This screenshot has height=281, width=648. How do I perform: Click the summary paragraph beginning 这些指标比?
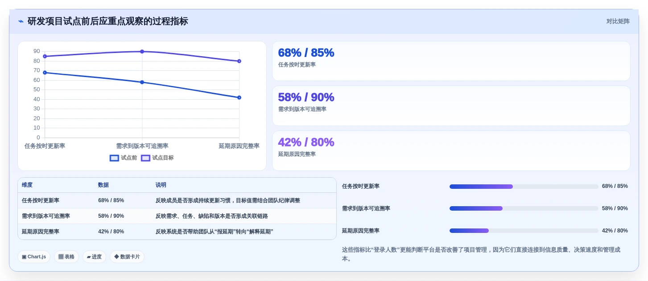pyautogui.click(x=481, y=254)
